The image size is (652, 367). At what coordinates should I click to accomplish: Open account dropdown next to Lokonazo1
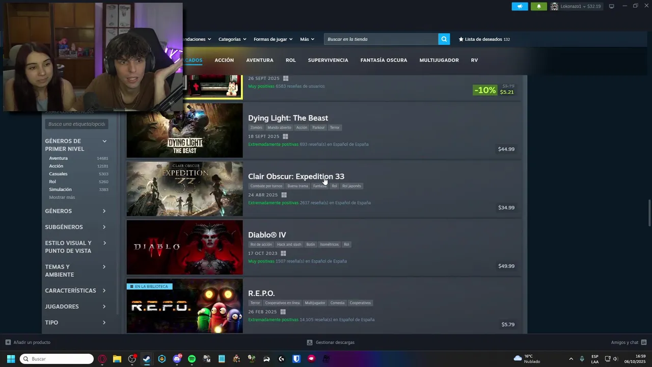click(x=584, y=6)
